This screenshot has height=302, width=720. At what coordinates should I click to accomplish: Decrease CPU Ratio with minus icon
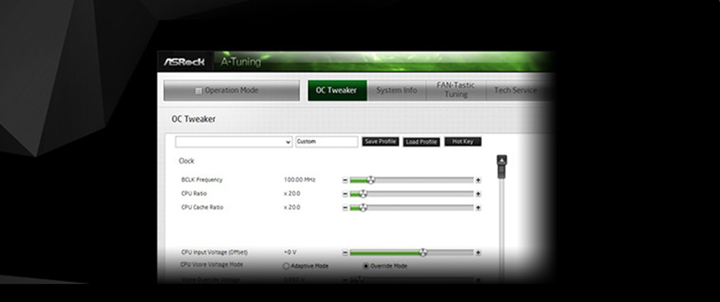(345, 194)
